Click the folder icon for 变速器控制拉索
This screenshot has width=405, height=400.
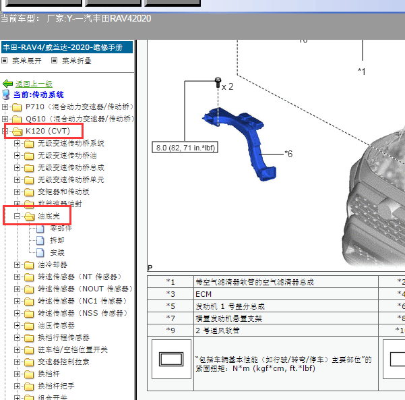(29, 362)
